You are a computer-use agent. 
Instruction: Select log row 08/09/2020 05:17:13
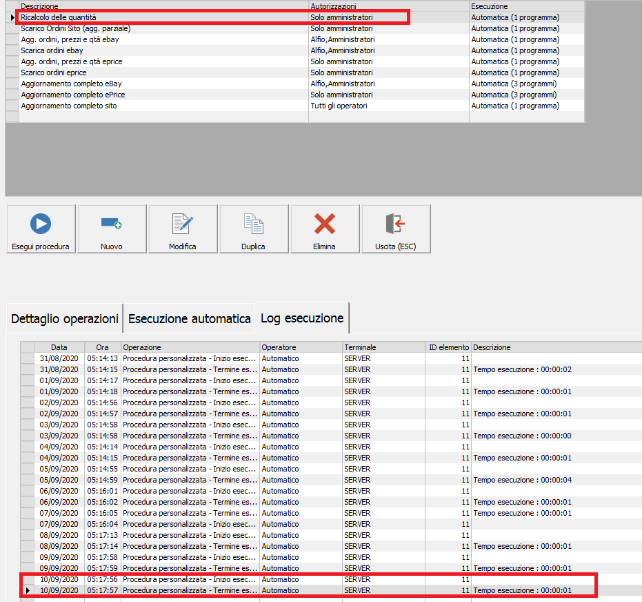point(332,535)
